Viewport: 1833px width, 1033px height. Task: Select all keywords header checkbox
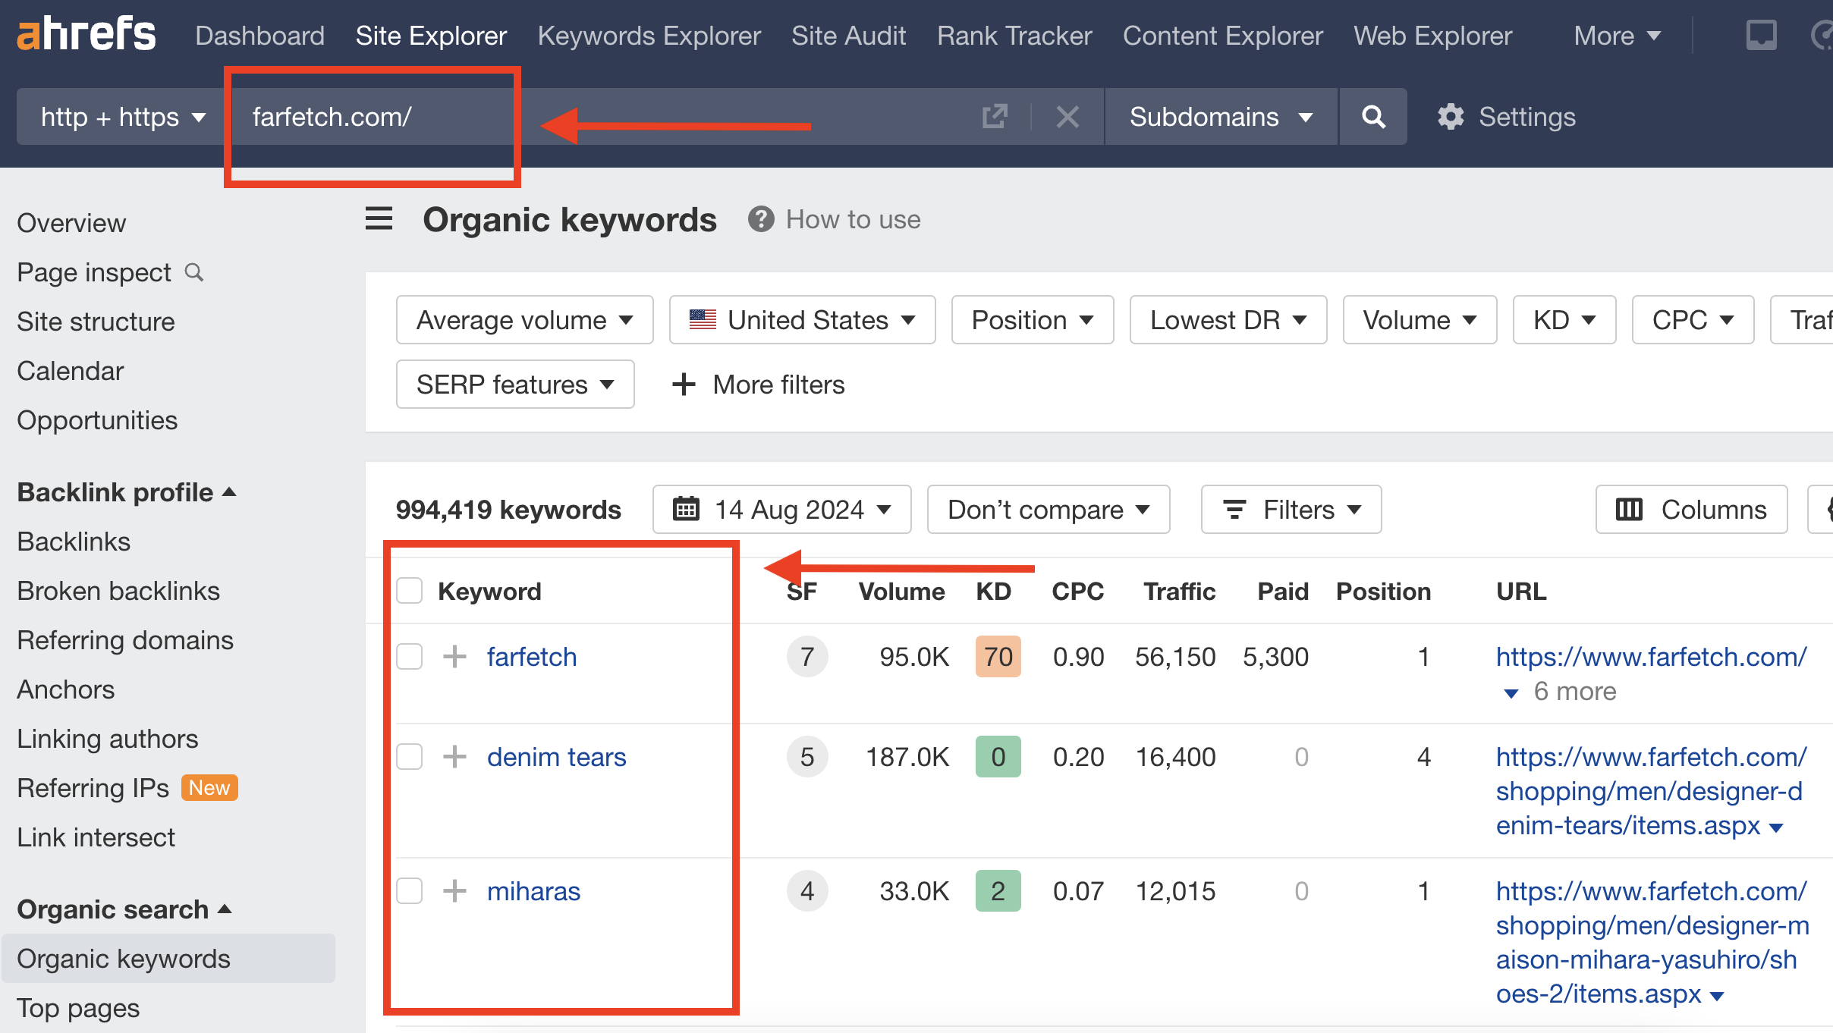tap(410, 591)
